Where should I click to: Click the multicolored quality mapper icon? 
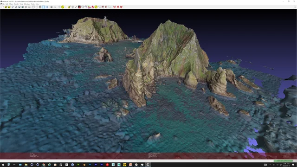89,7
